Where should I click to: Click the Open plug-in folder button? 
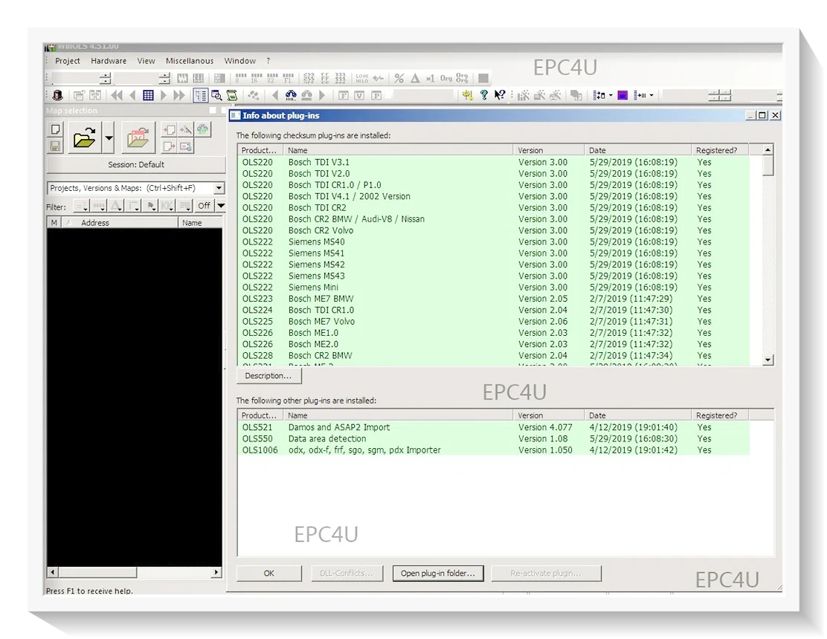pyautogui.click(x=438, y=573)
